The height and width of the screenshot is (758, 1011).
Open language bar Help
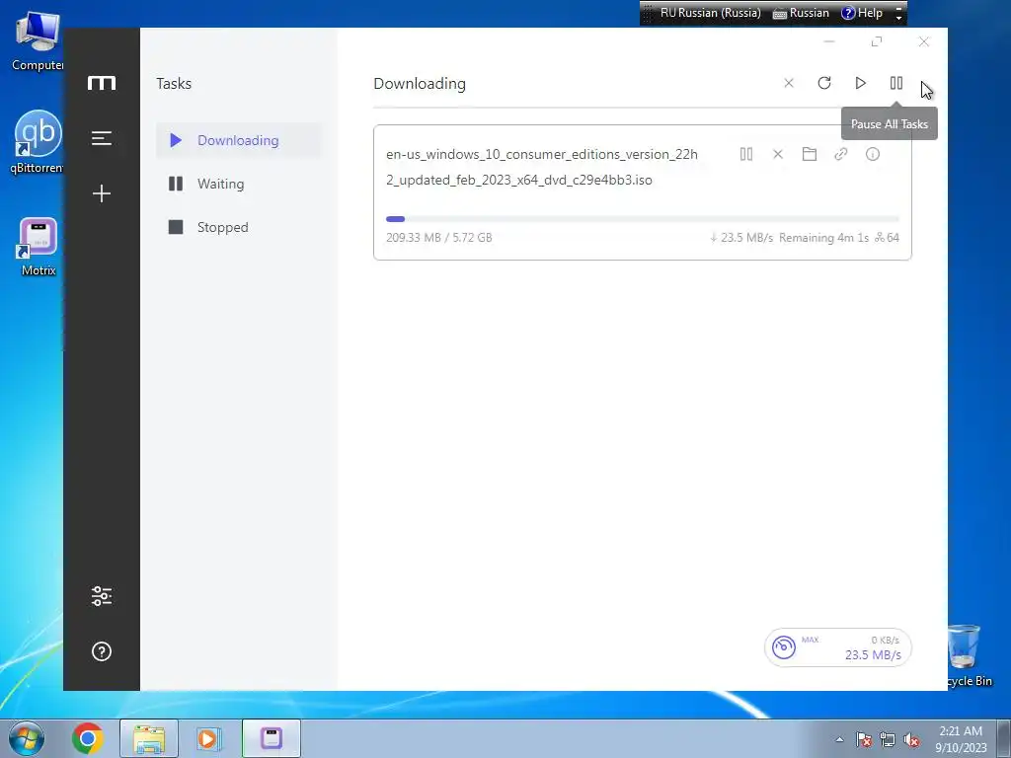tap(862, 13)
